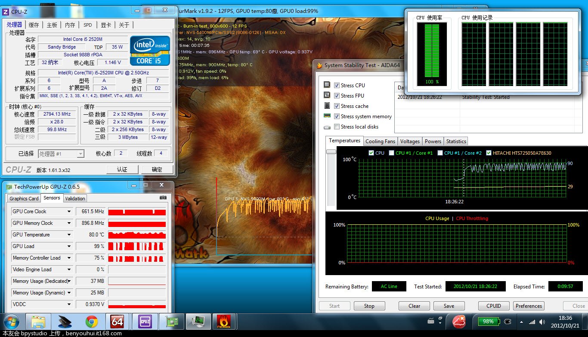This screenshot has width=588, height=337.
Task: Open the GPU Memory Clock sensor dropdown
Action: click(x=69, y=223)
